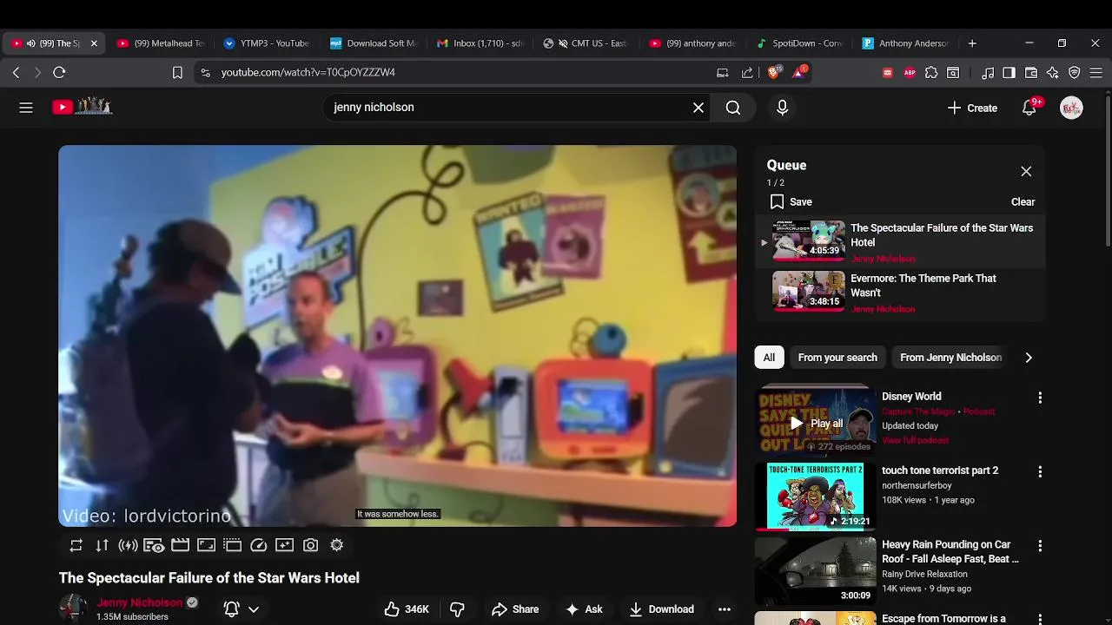This screenshot has width=1112, height=625.
Task: Like the video with thumbs up
Action: point(407,609)
